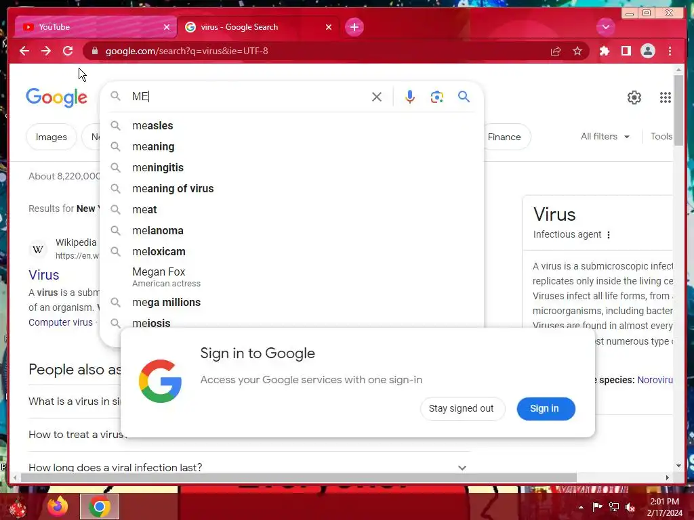Viewport: 694px width, 520px height.
Task: Choose the measles suggestion
Action: point(292,125)
